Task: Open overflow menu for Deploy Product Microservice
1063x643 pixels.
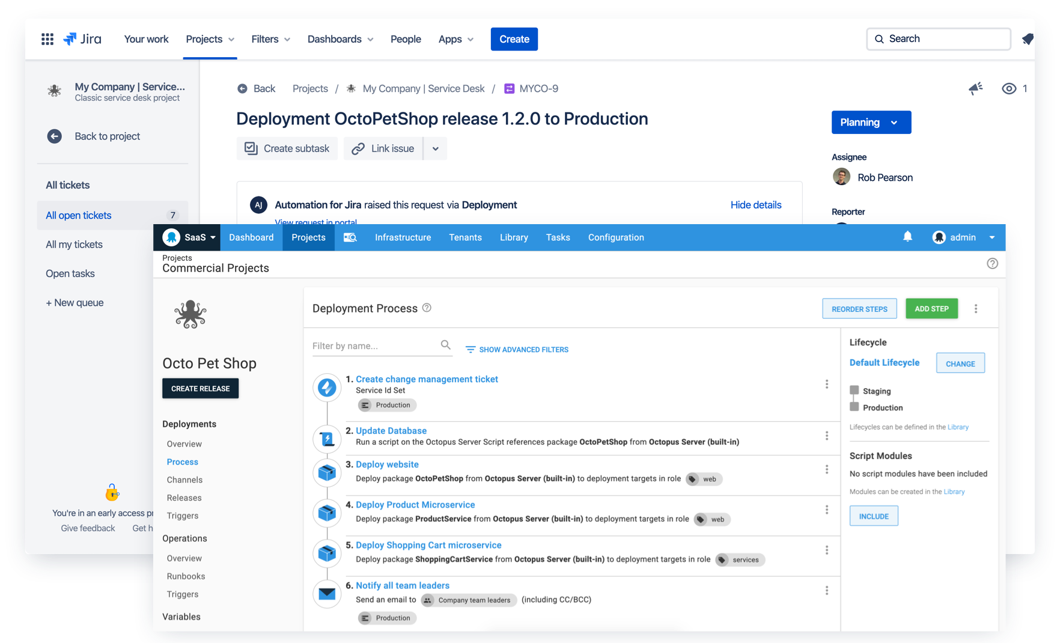Action: pos(827,510)
